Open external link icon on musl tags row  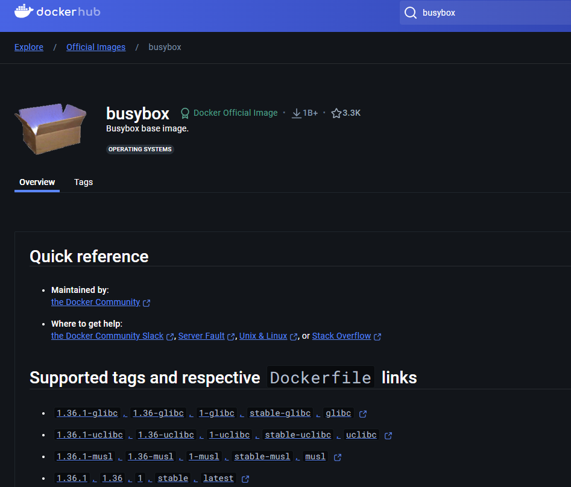tap(338, 457)
